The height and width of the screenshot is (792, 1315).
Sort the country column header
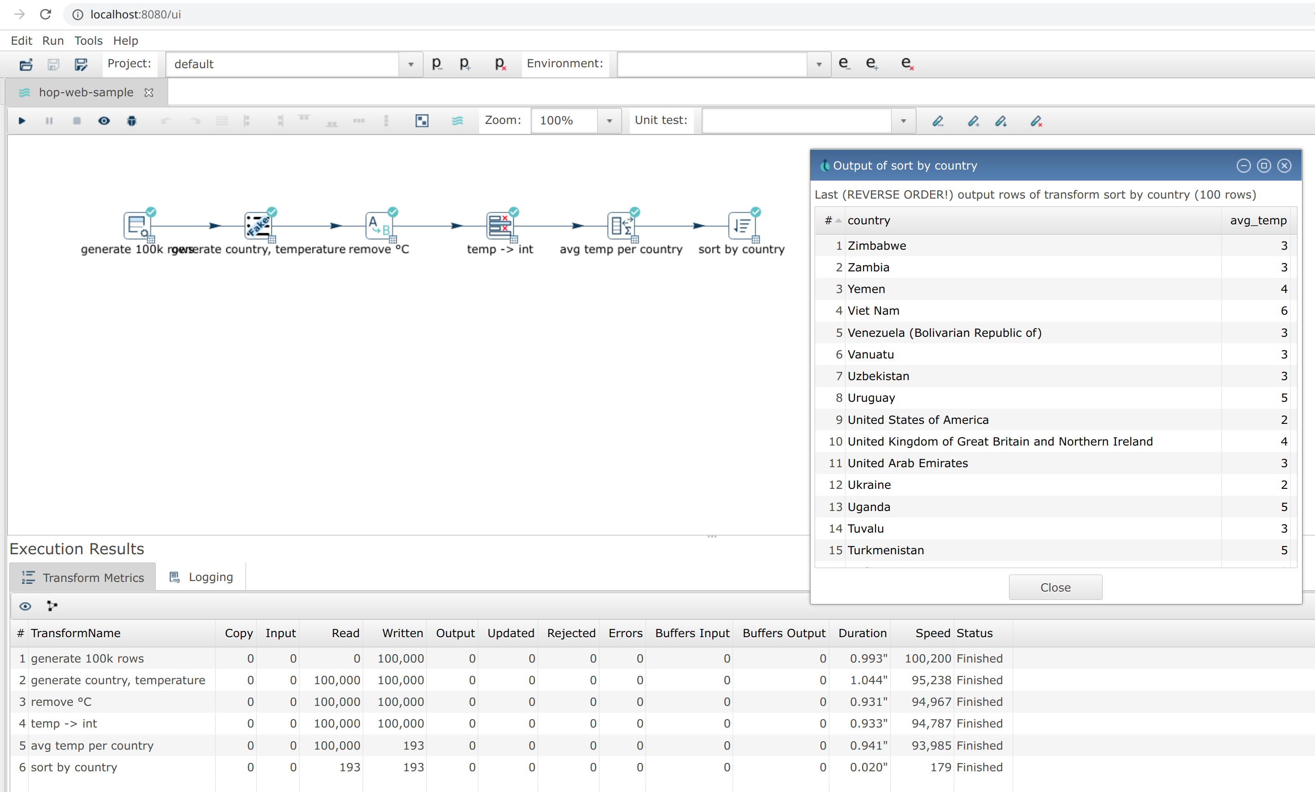[869, 220]
